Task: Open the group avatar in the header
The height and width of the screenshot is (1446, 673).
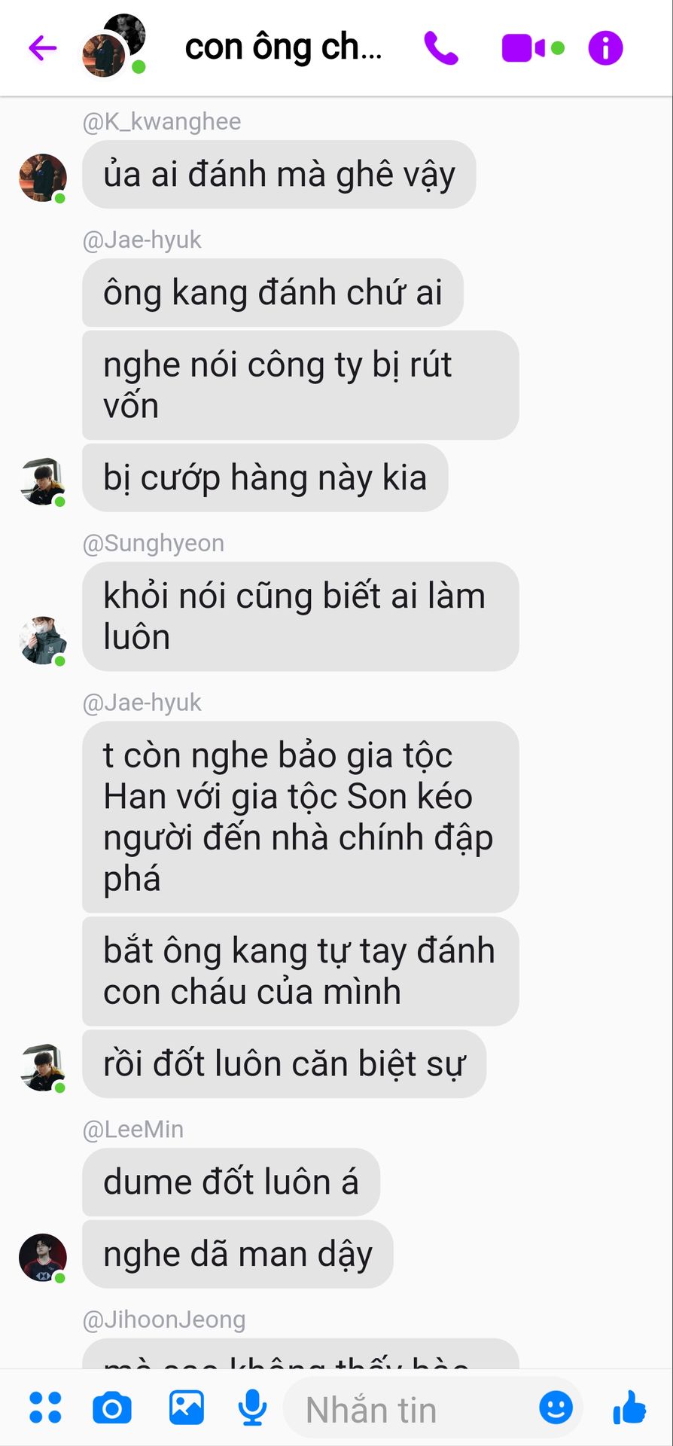Action: point(114,45)
